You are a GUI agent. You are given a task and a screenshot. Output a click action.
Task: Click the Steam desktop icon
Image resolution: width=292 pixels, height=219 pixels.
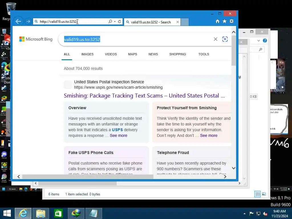coord(4,88)
